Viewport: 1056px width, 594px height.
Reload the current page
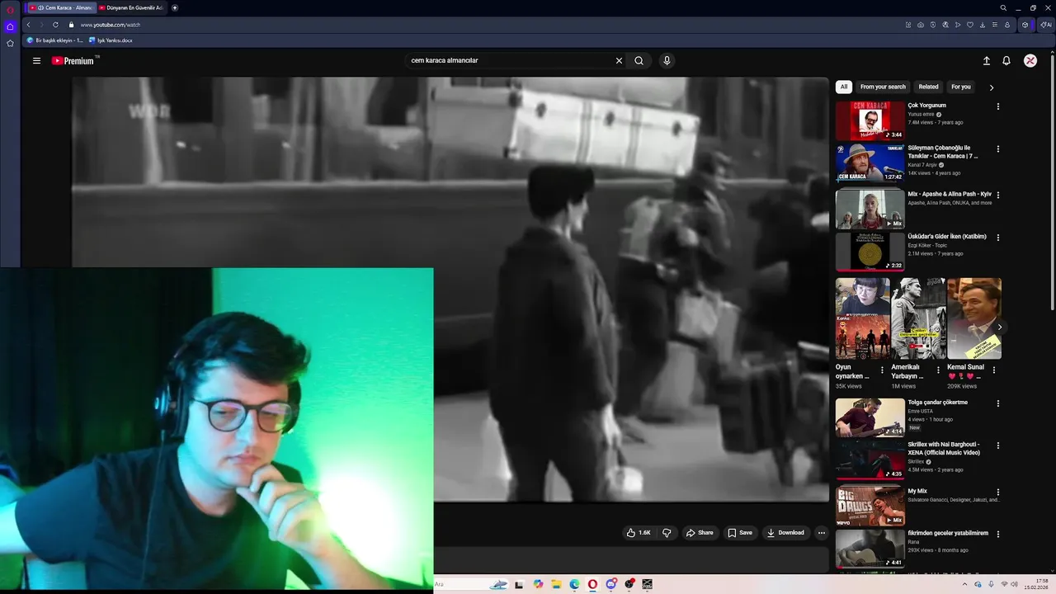[55, 25]
